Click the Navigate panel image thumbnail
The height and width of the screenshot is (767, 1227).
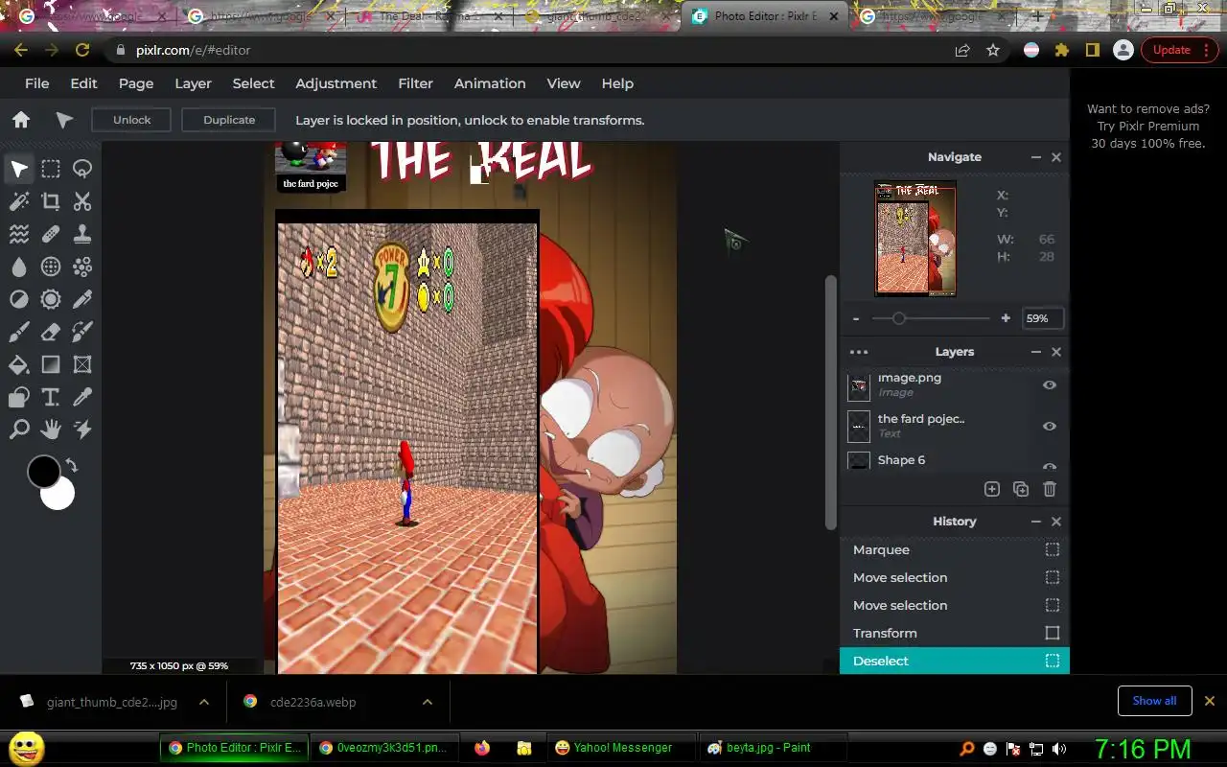tap(915, 239)
